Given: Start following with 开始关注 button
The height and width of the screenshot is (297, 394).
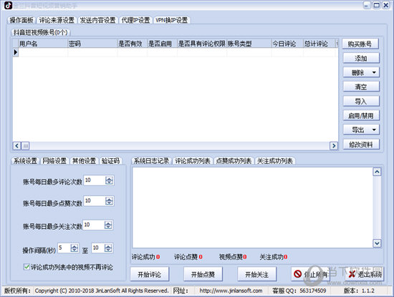Looking at the screenshot, I should [x=256, y=274].
